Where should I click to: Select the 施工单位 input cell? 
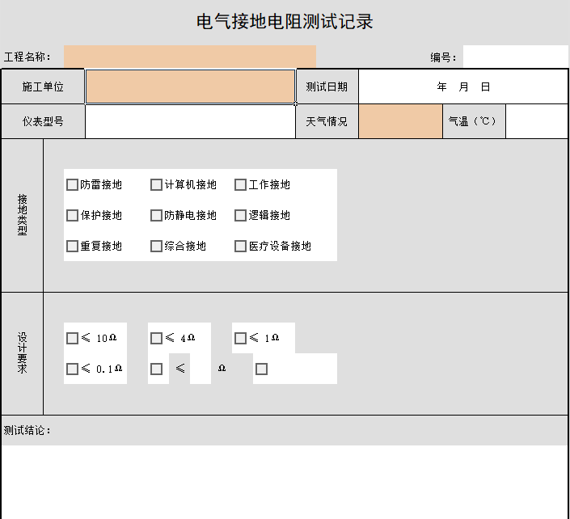coord(190,86)
